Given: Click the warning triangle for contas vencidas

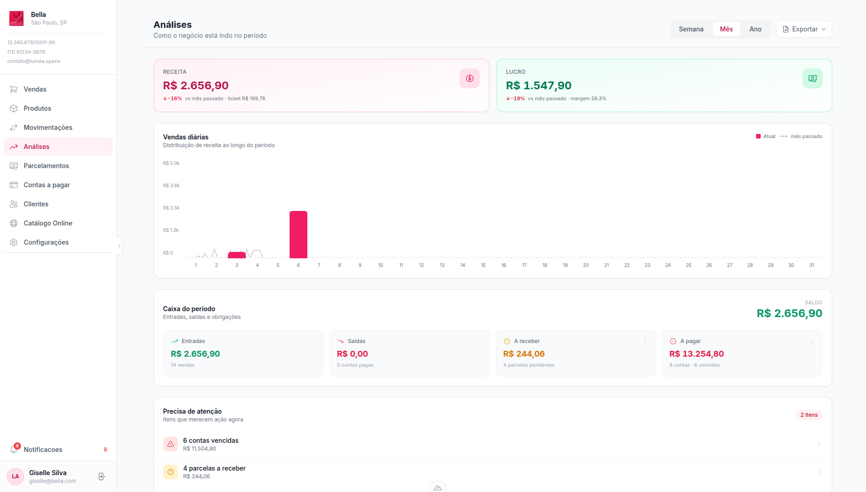Looking at the screenshot, I should (x=171, y=444).
